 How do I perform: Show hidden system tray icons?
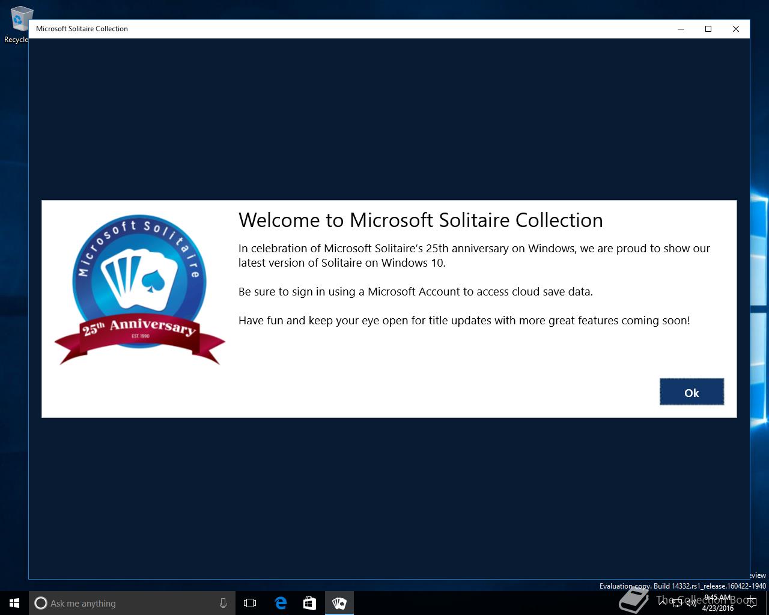tap(663, 603)
